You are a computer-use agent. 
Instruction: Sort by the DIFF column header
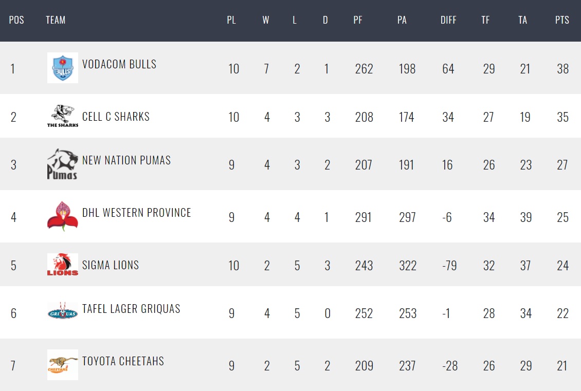pyautogui.click(x=448, y=20)
